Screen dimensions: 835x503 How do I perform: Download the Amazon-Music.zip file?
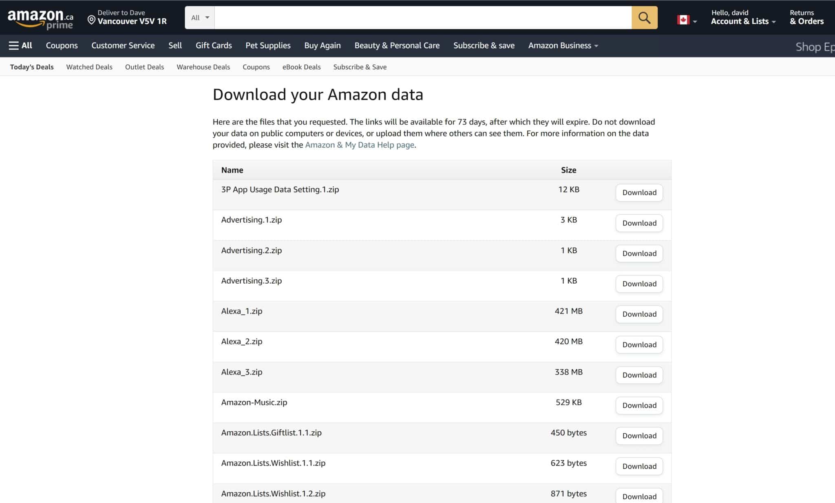(x=639, y=405)
